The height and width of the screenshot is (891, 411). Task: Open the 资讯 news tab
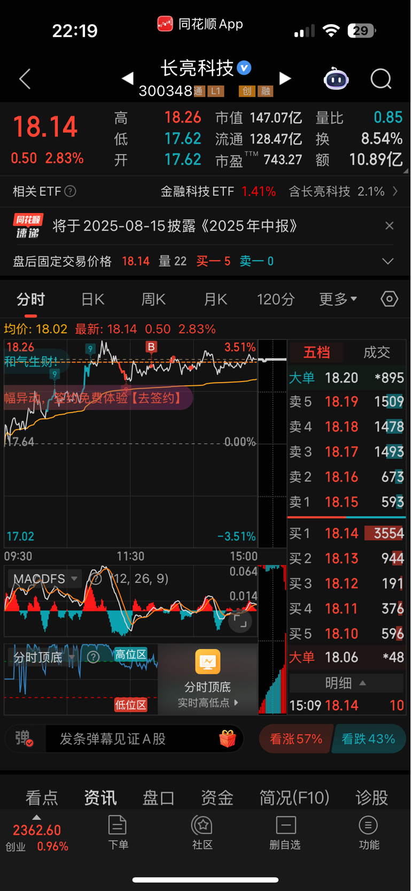tap(100, 798)
